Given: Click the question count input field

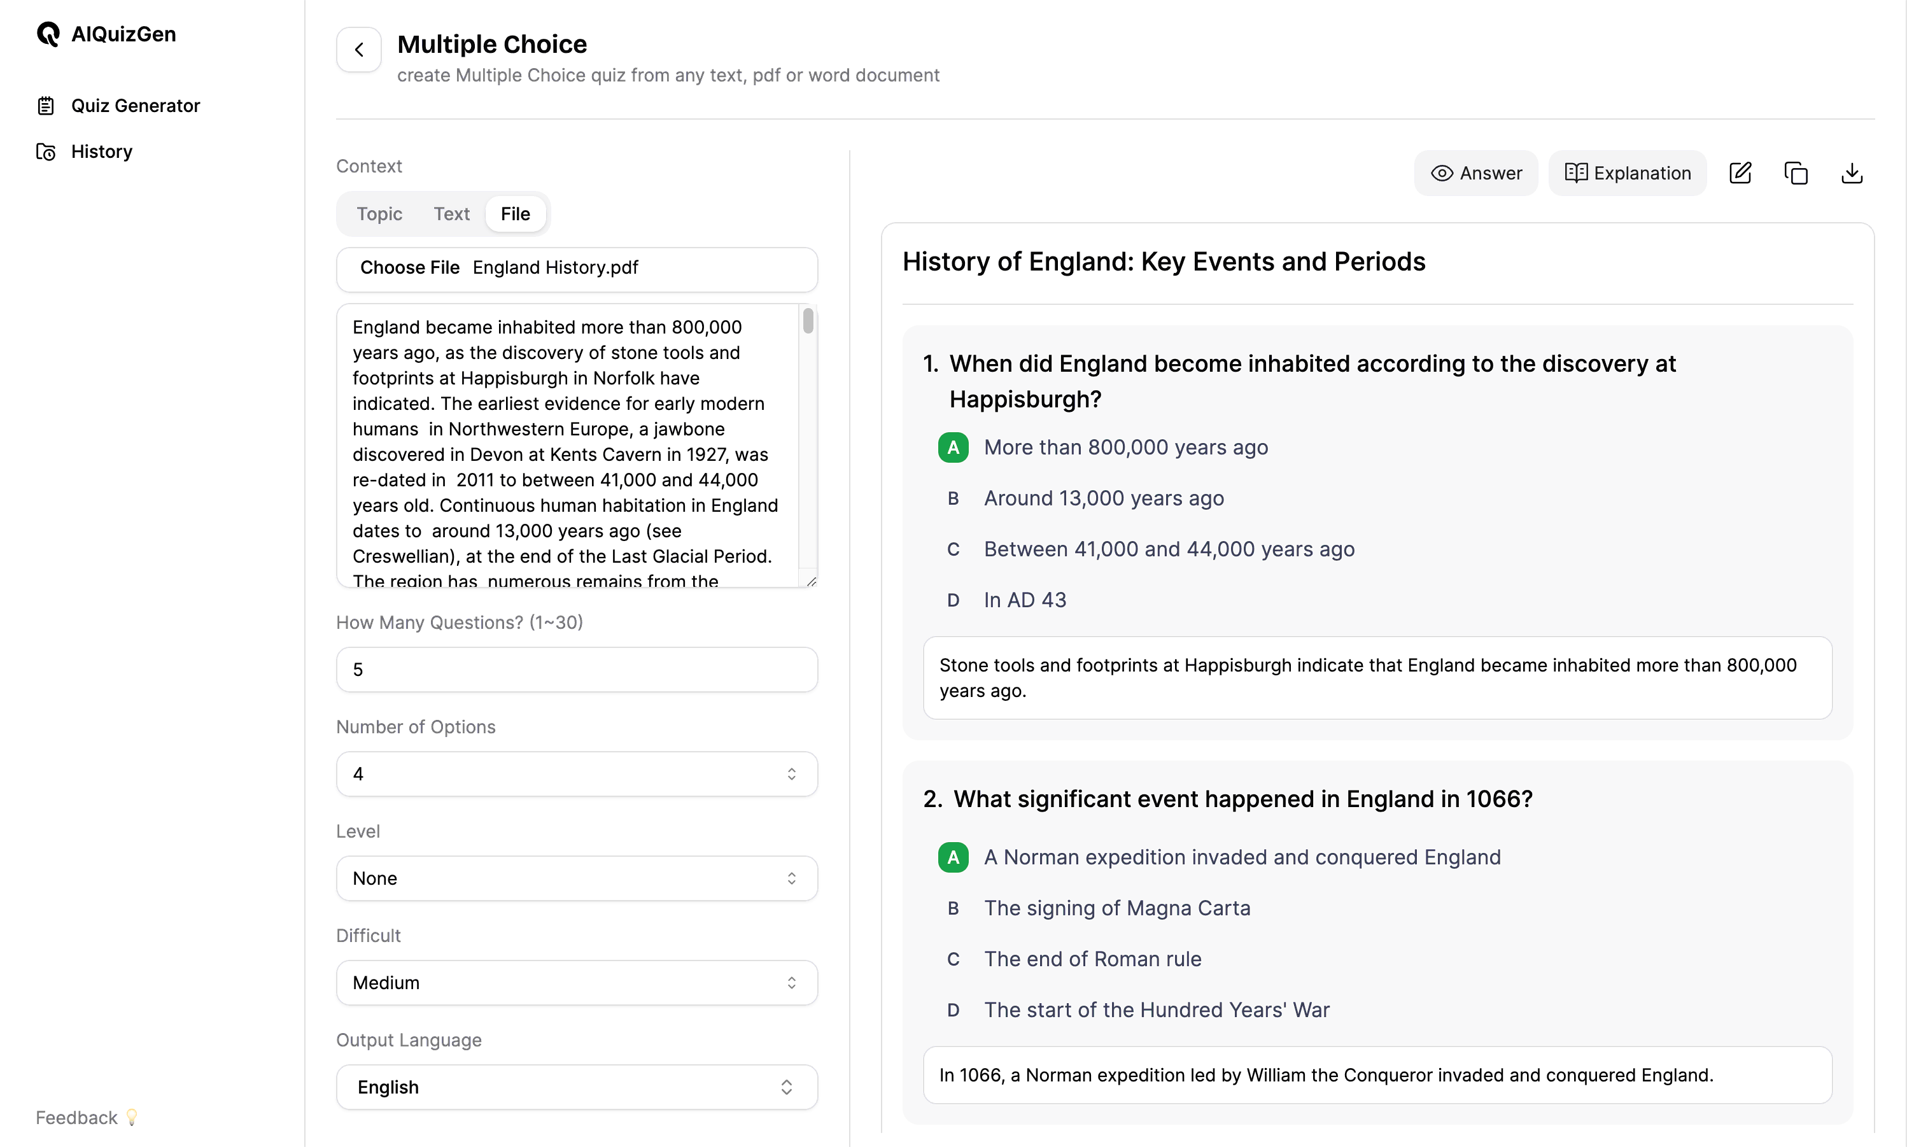Looking at the screenshot, I should (x=577, y=669).
